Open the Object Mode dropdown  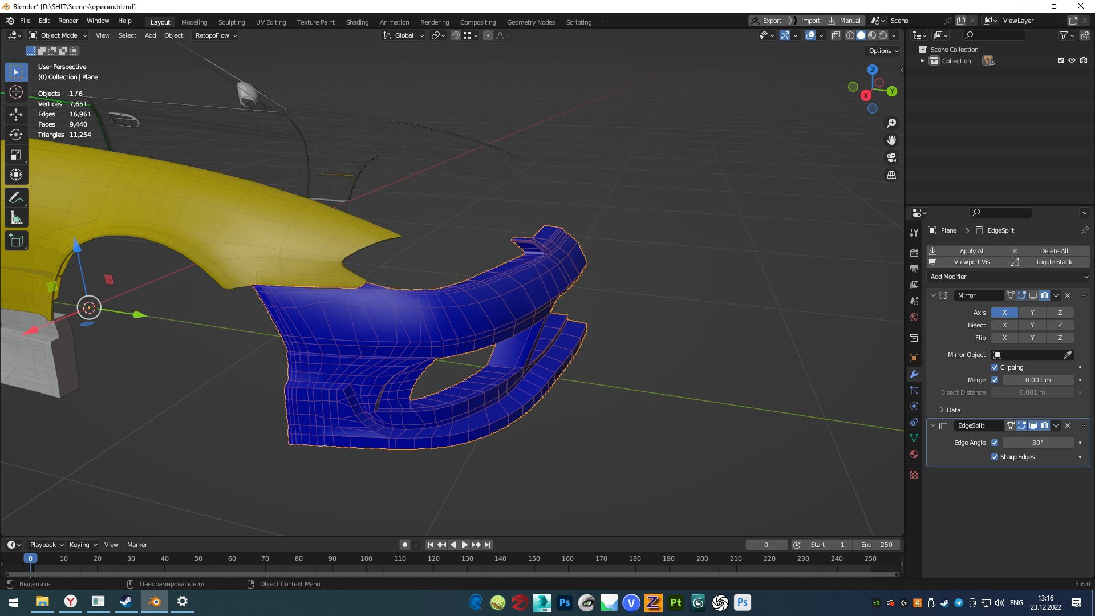click(59, 35)
